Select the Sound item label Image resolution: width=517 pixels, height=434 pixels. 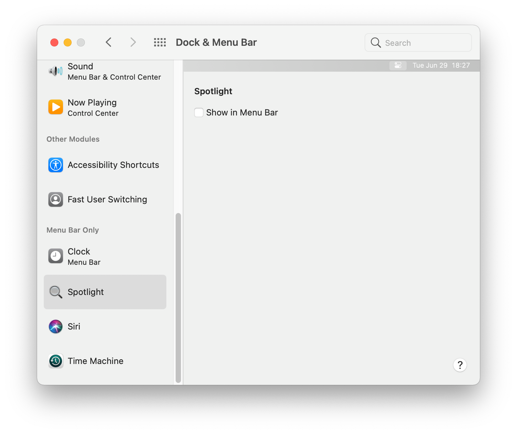[81, 66]
